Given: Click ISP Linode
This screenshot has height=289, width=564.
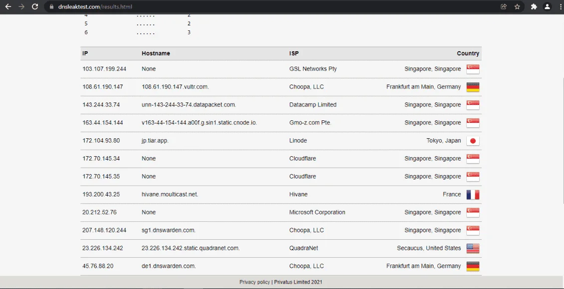Looking at the screenshot, I should (x=298, y=140).
